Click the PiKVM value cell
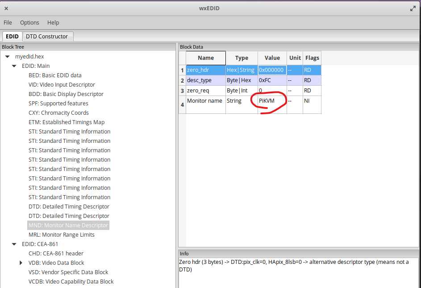This screenshot has width=421, height=288. [x=272, y=105]
